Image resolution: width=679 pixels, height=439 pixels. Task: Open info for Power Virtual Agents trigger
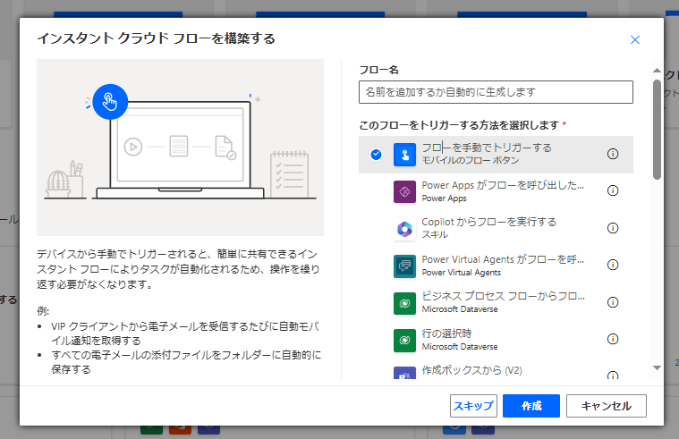tap(613, 265)
